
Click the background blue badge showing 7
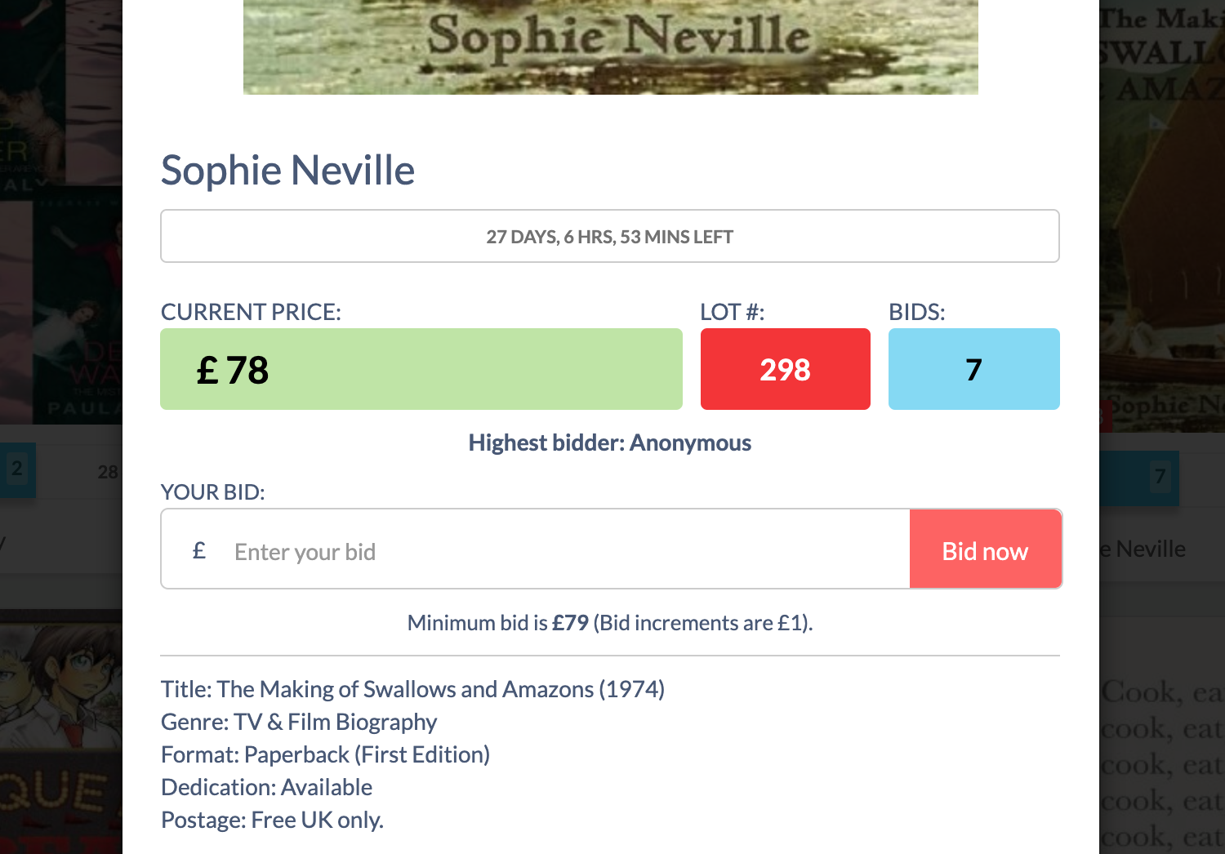(1160, 476)
